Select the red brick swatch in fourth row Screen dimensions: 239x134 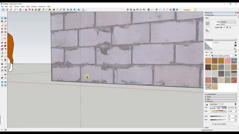click(x=234, y=80)
